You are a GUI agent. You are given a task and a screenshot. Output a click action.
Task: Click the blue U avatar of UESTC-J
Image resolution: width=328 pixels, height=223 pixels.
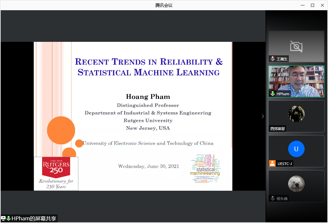pos(296,149)
